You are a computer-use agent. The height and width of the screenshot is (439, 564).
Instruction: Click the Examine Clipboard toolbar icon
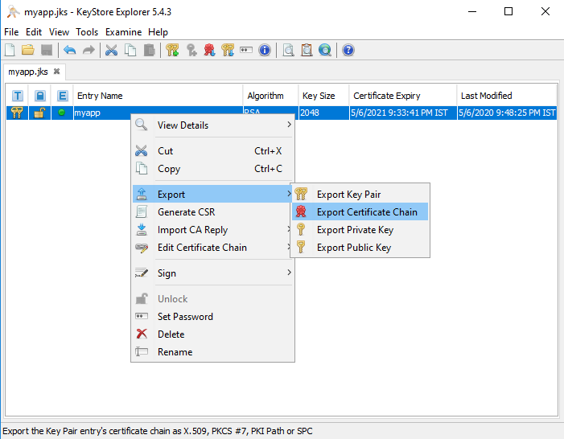(x=307, y=50)
